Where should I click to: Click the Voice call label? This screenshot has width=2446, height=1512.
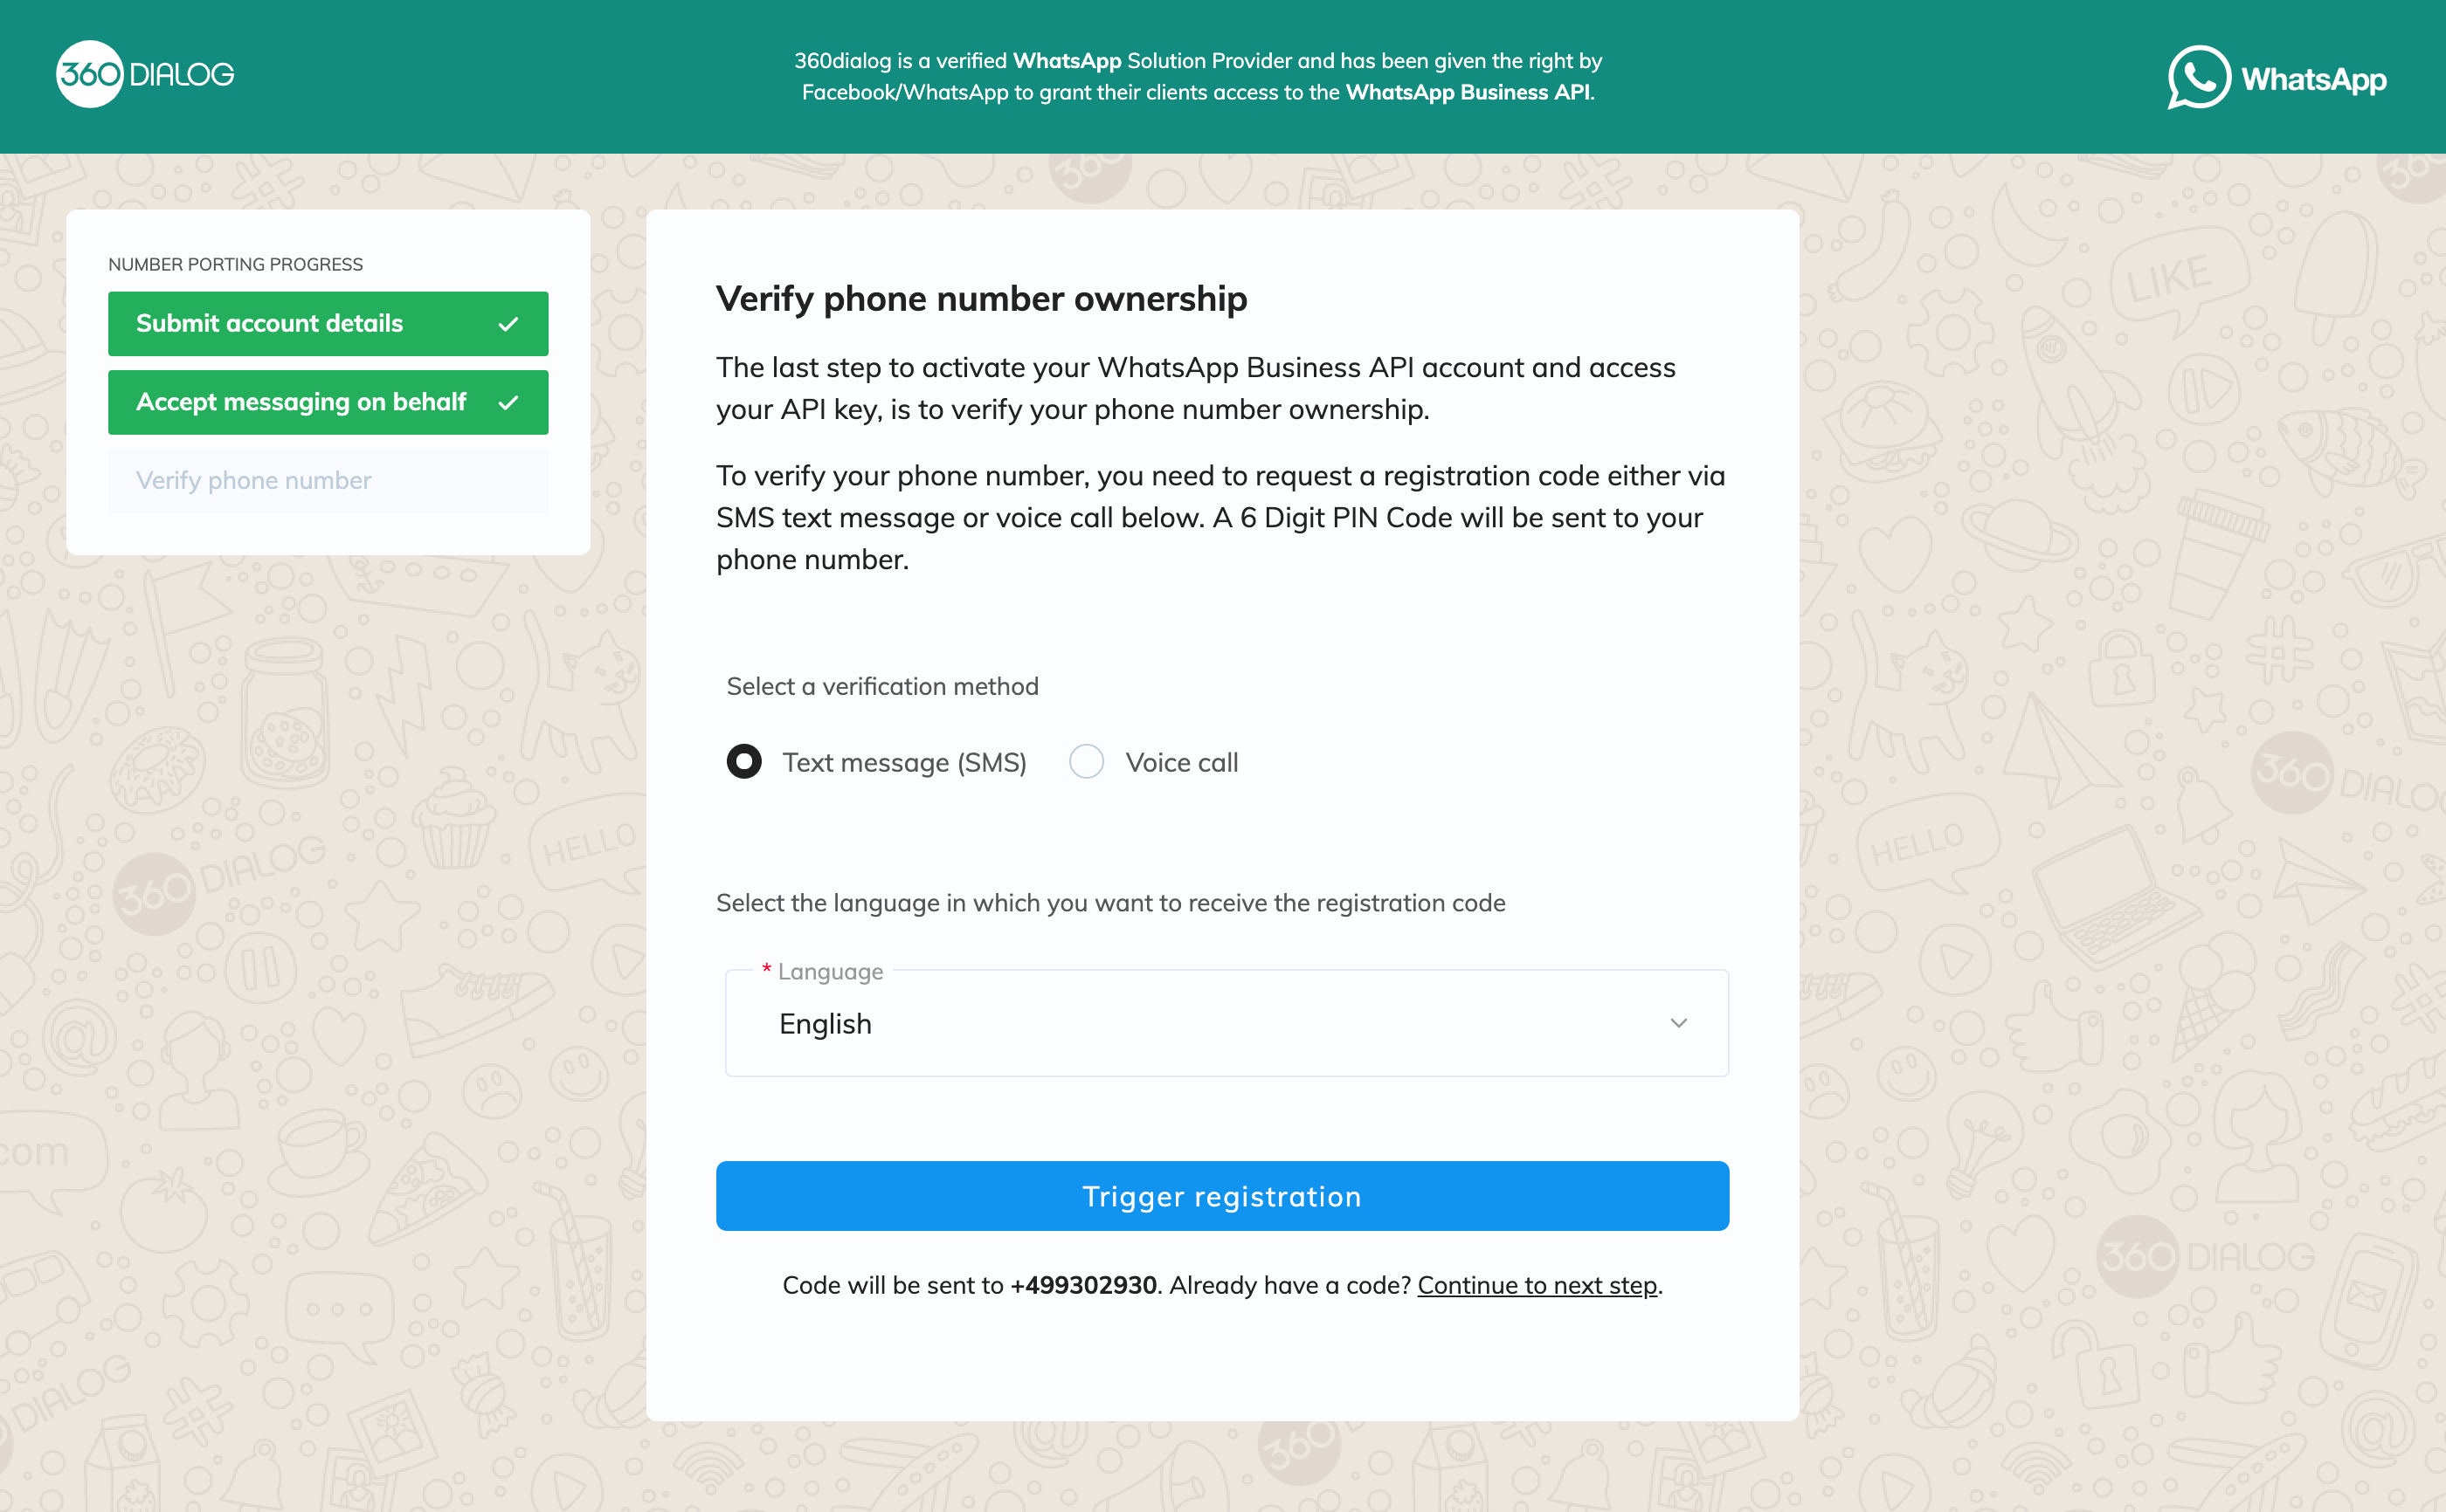[1181, 763]
